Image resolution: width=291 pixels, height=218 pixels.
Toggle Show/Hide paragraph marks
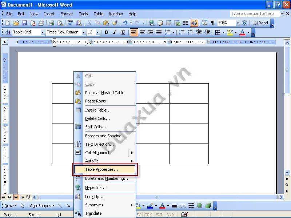point(213,23)
